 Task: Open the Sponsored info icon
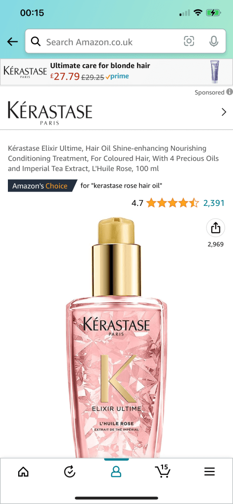click(x=230, y=92)
